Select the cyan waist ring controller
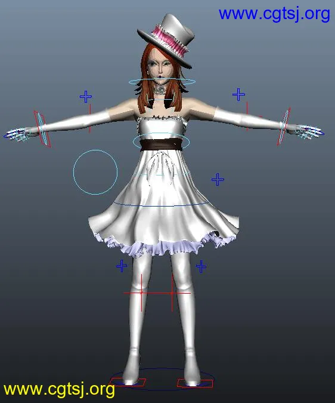The height and width of the screenshot is (403, 335). click(x=161, y=142)
